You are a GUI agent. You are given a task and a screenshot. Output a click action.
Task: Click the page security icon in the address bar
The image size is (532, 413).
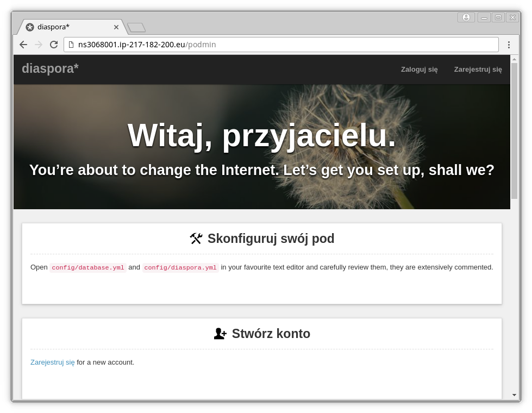(71, 44)
